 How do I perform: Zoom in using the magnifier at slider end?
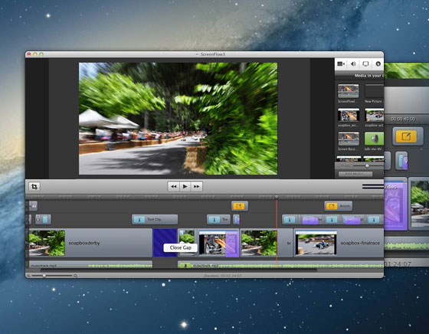coord(75,276)
